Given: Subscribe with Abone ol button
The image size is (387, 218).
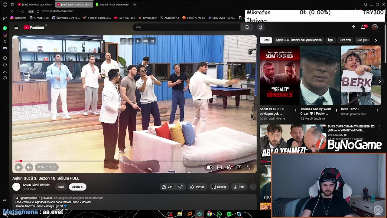Looking at the screenshot, I should pyautogui.click(x=78, y=187).
